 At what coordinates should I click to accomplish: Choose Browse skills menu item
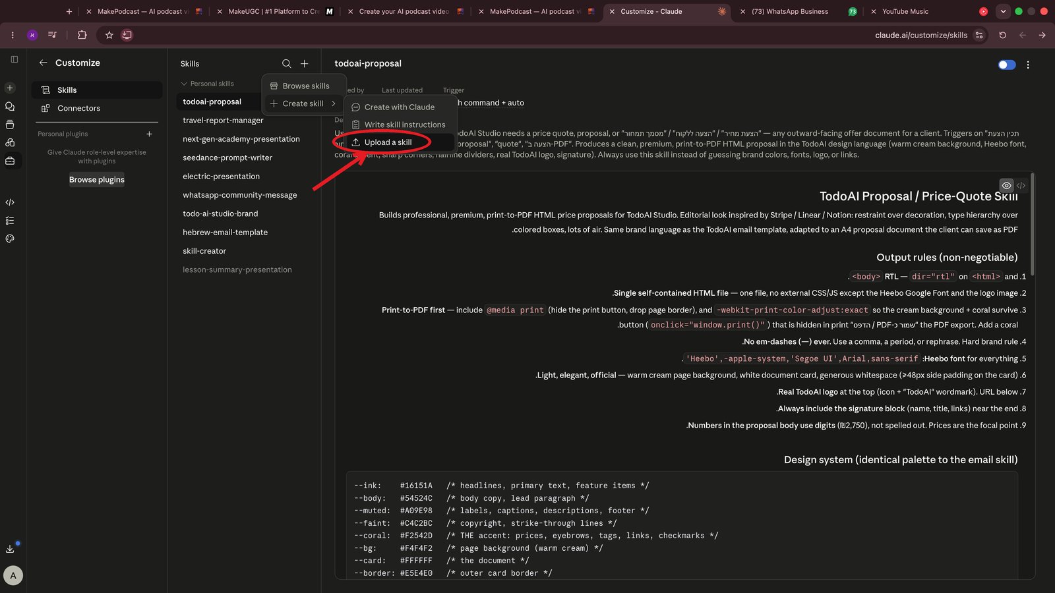click(x=303, y=86)
